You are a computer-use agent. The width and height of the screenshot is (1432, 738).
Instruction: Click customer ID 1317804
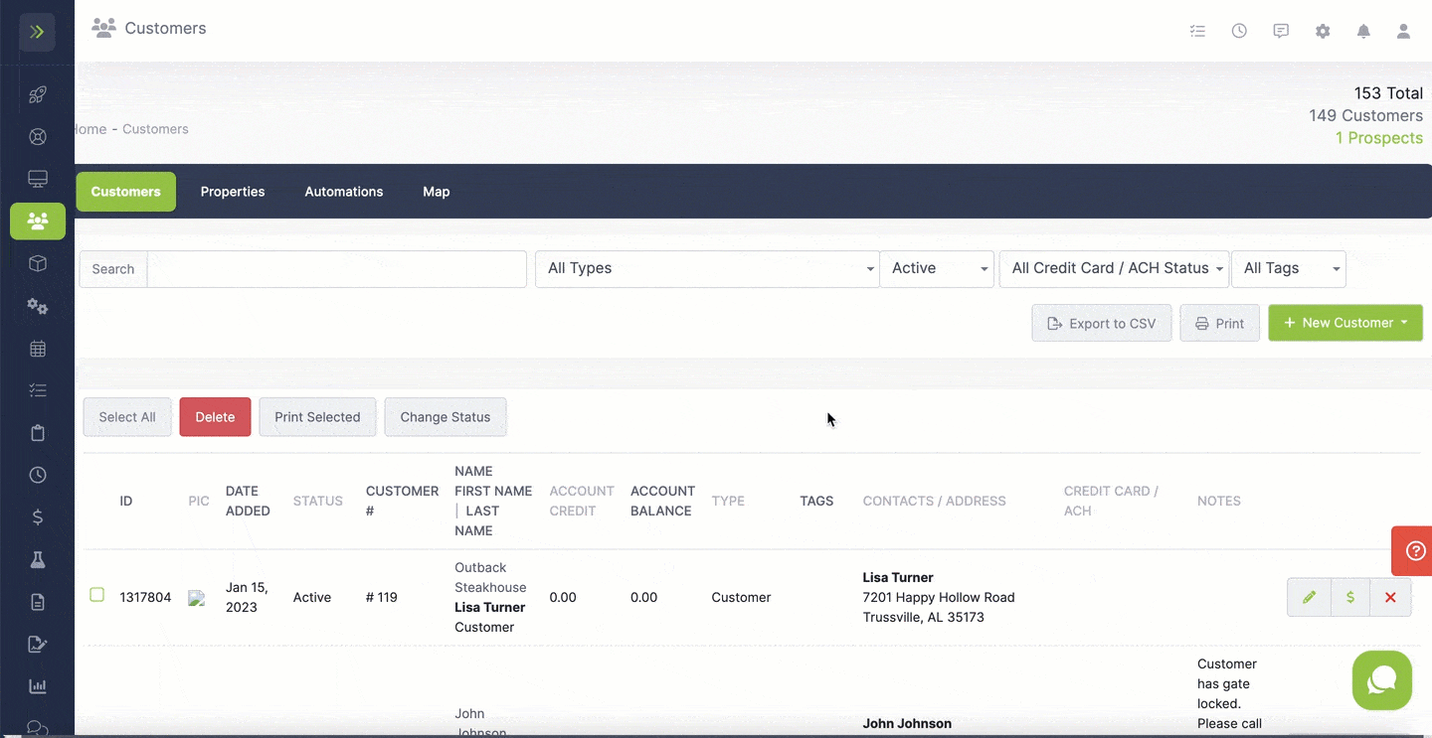[x=145, y=597]
